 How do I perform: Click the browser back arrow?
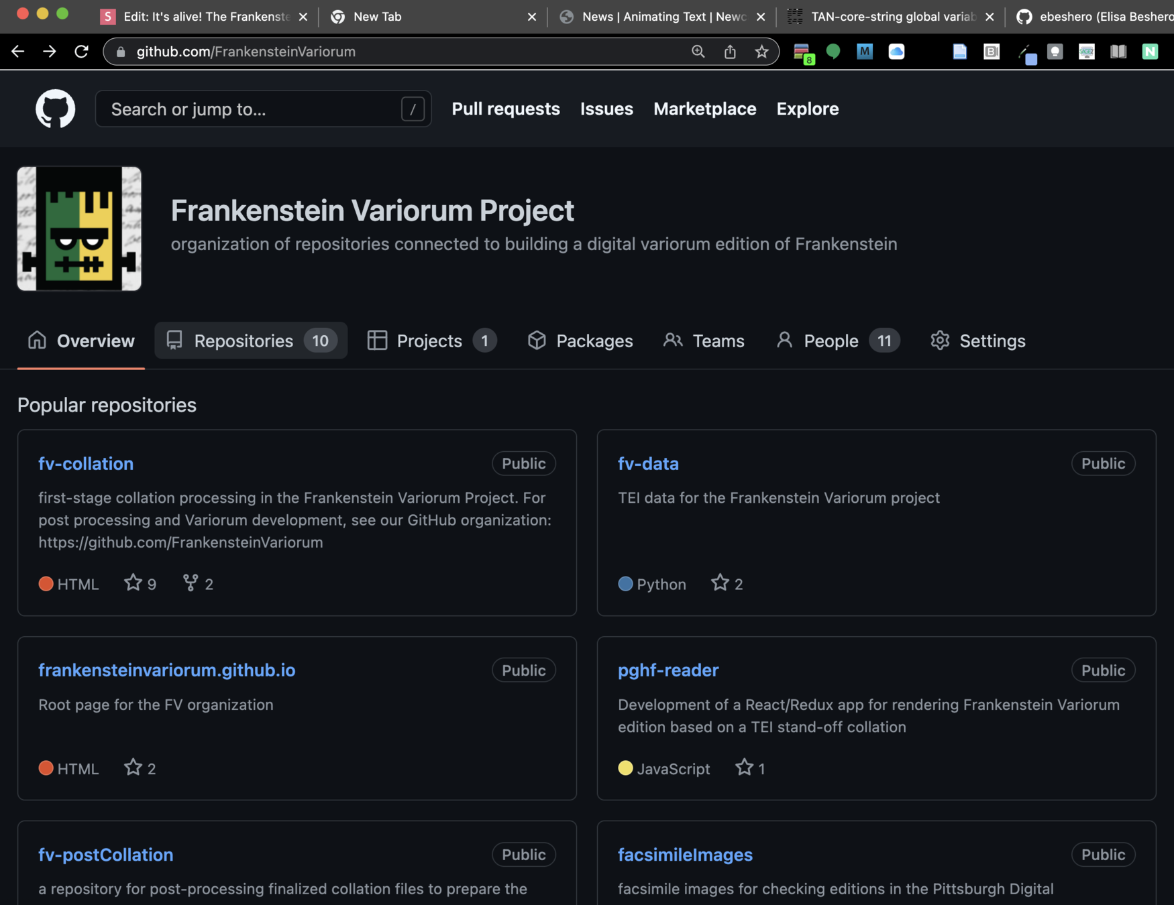coord(18,52)
